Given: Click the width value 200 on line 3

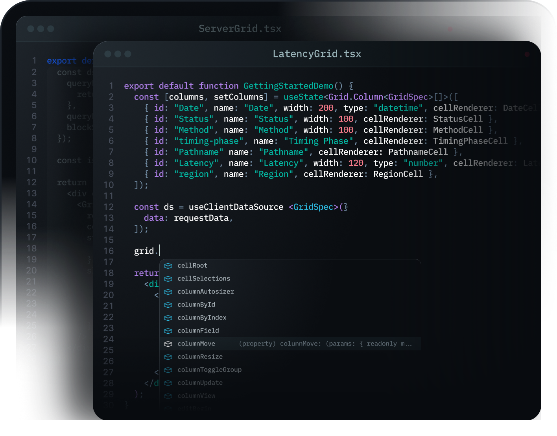Looking at the screenshot, I should (326, 108).
